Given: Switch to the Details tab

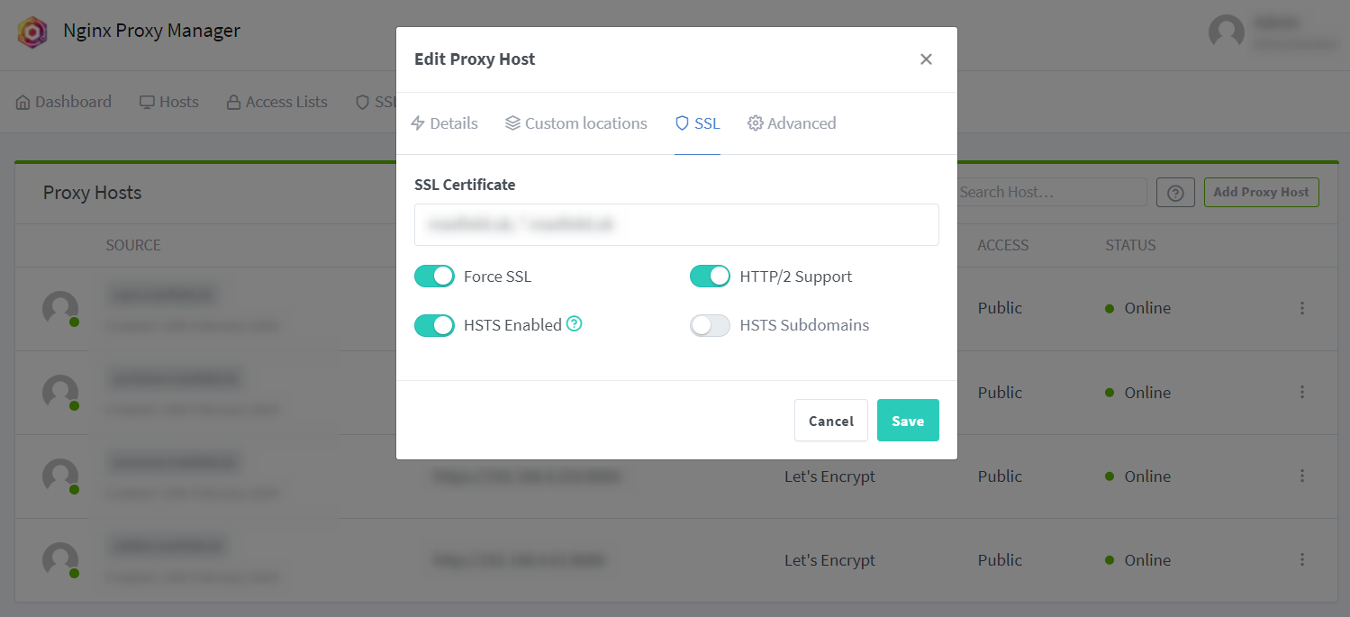Looking at the screenshot, I should (444, 123).
